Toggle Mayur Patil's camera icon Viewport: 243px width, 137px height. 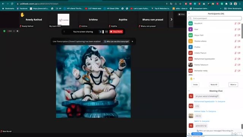coord(239,35)
